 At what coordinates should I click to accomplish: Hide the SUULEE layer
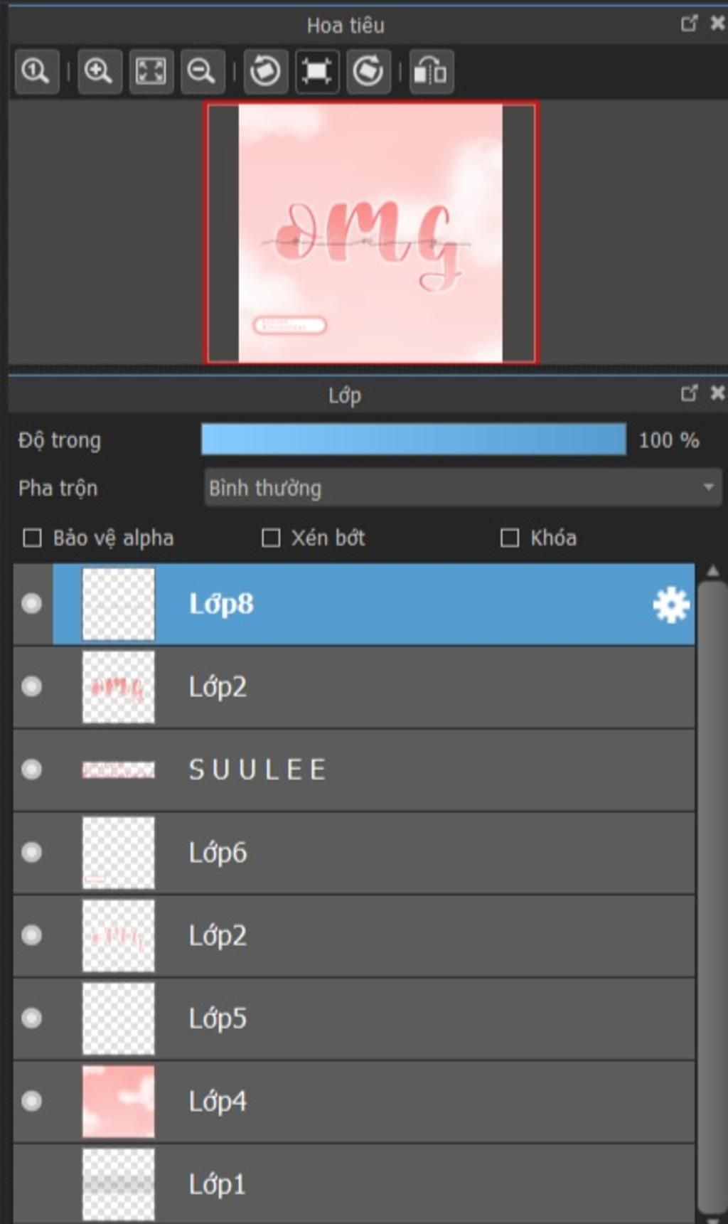[31, 770]
